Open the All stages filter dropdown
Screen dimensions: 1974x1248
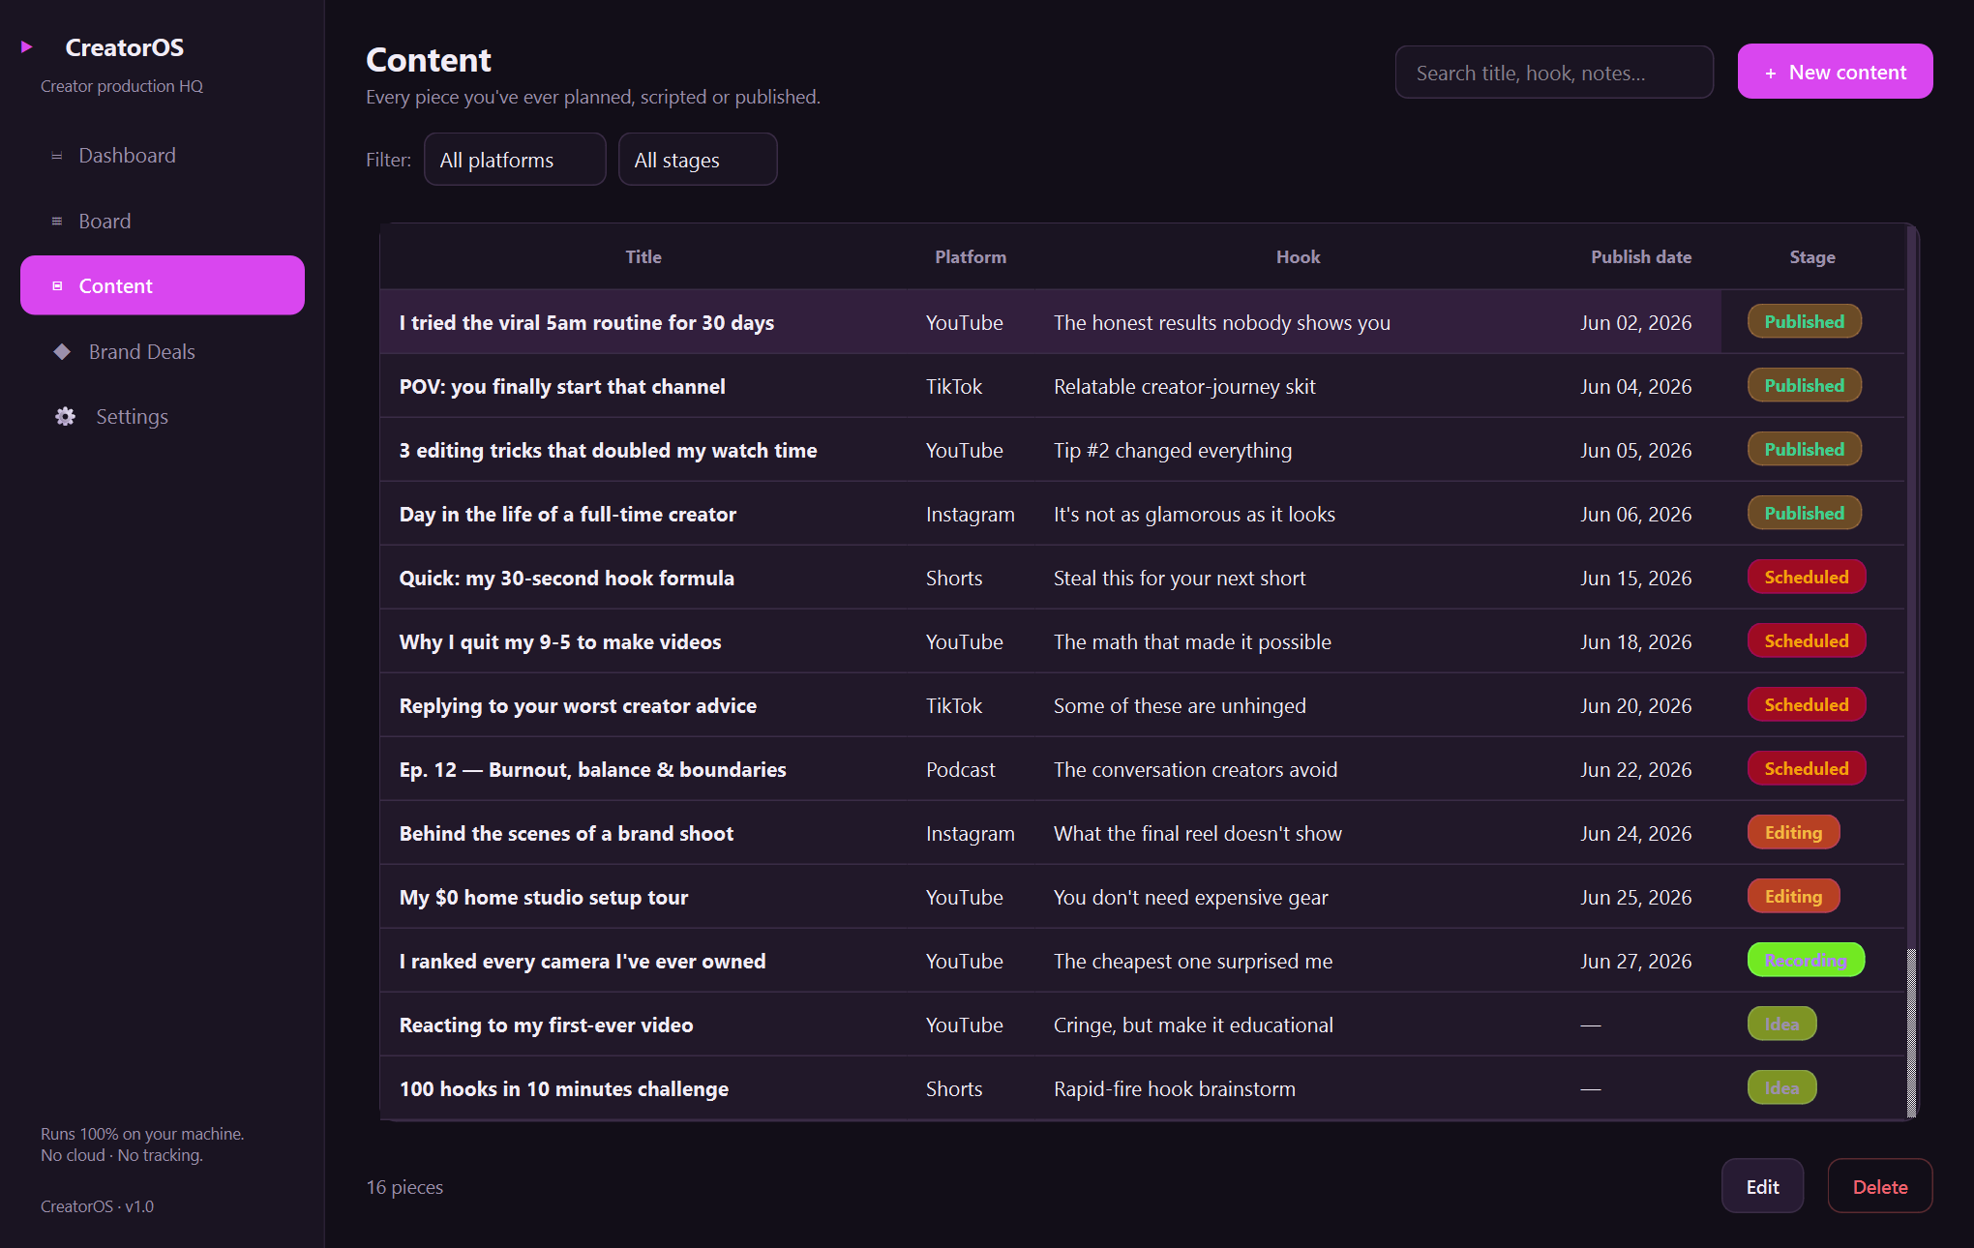pos(698,160)
